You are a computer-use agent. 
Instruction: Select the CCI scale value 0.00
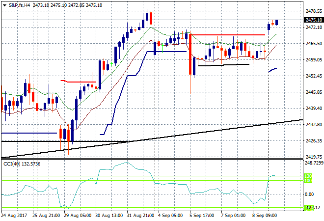click(x=309, y=194)
